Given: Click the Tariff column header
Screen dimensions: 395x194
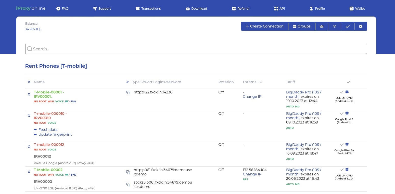Looking at the screenshot, I should point(290,82).
